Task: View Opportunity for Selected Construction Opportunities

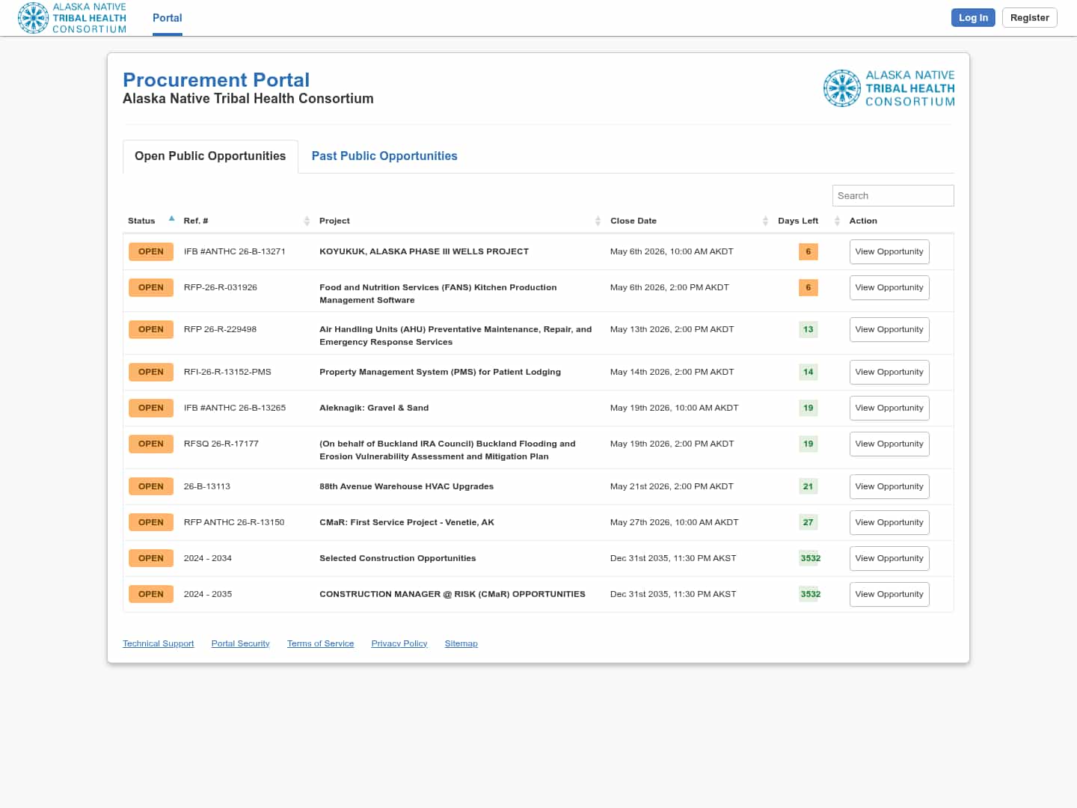Action: point(889,559)
